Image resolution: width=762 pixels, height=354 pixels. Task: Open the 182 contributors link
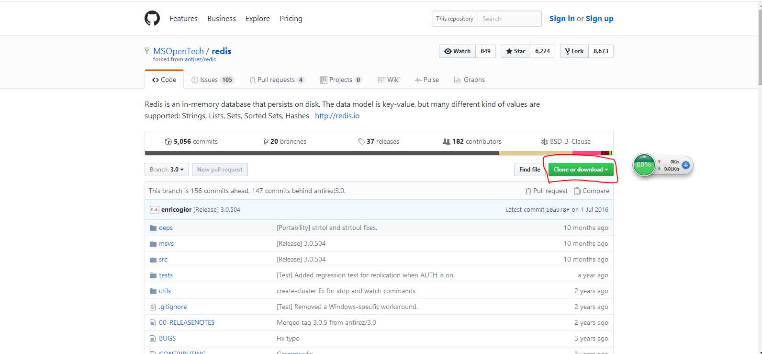coord(472,142)
